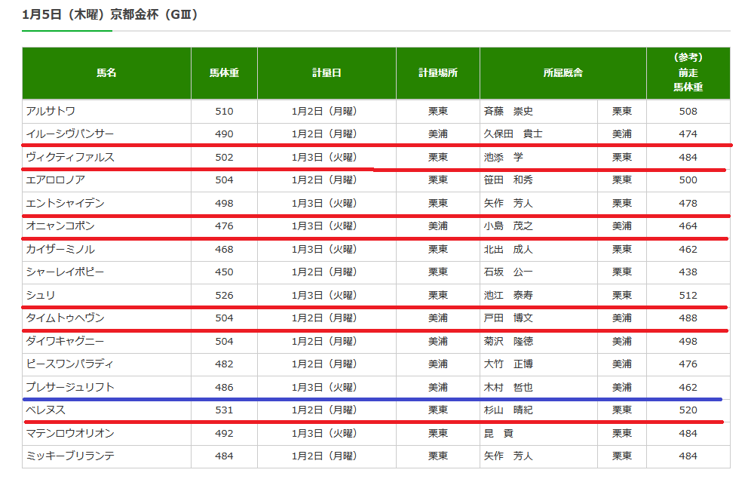Screen dimensions: 748x479
Task: Click trainer name 昆 貢
Action: pyautogui.click(x=498, y=433)
